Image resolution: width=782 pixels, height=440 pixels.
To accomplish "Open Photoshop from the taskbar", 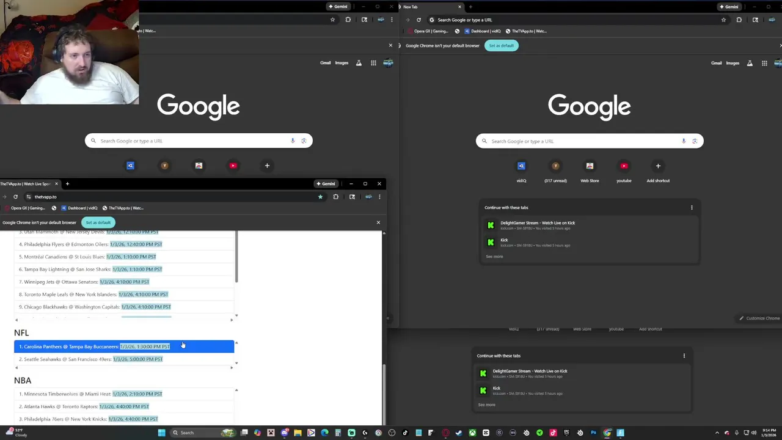I will 593,433.
